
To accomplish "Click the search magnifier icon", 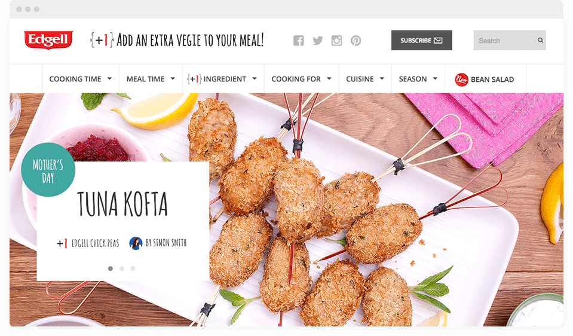I will pos(540,40).
